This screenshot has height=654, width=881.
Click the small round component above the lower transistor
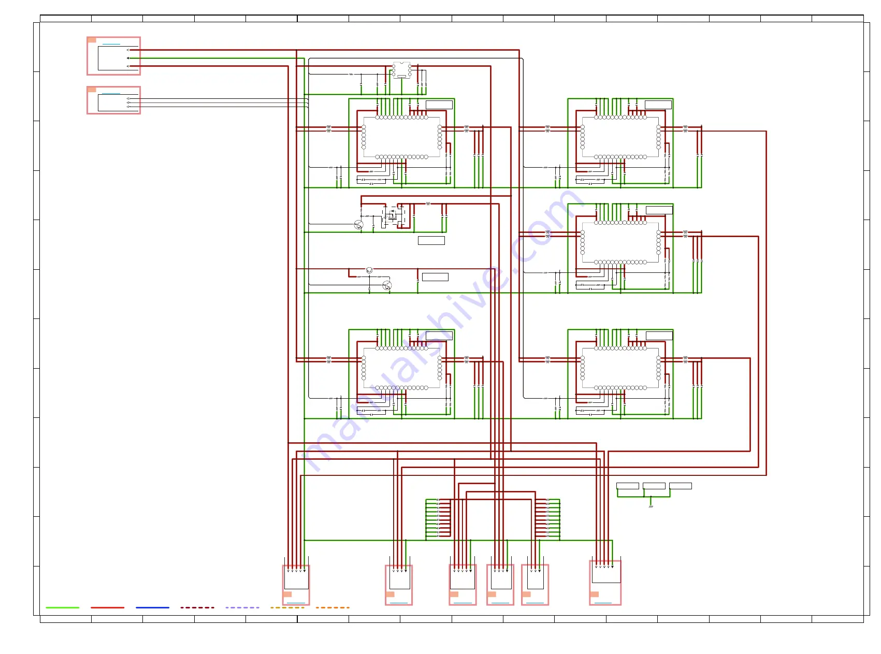tap(369, 270)
